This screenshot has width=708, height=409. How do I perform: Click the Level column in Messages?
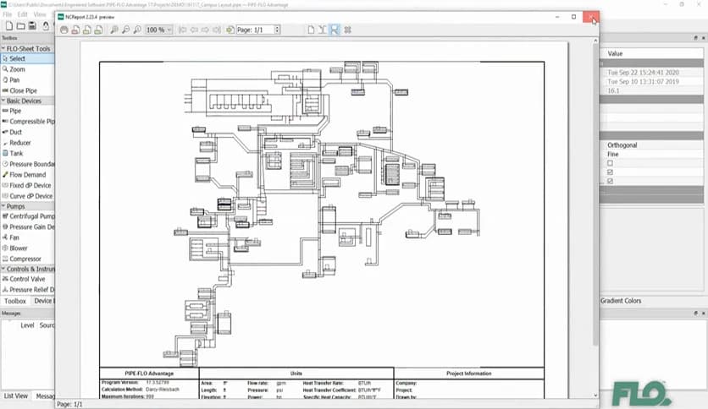point(27,325)
